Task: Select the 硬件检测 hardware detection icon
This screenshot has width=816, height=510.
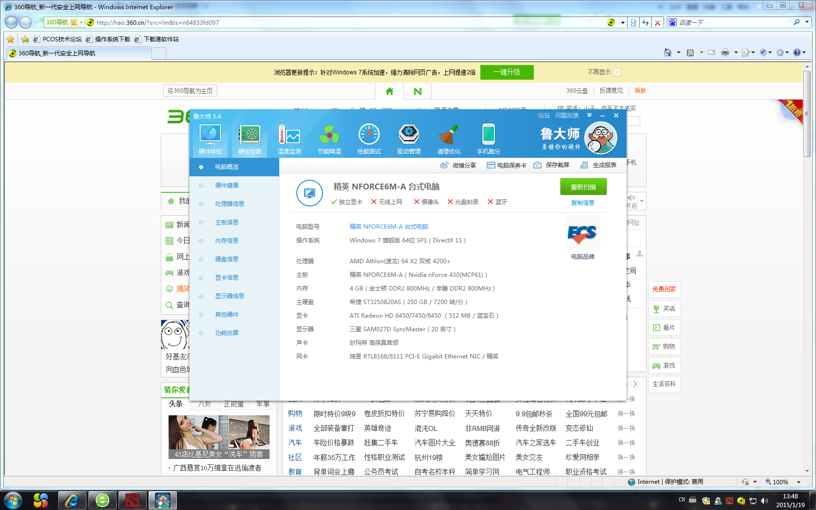Action: [250, 139]
